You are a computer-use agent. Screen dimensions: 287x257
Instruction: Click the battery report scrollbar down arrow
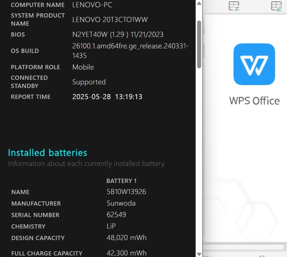pos(199,254)
